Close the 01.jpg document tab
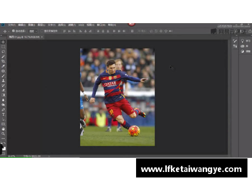The width and height of the screenshot is (252, 182). 42,37
